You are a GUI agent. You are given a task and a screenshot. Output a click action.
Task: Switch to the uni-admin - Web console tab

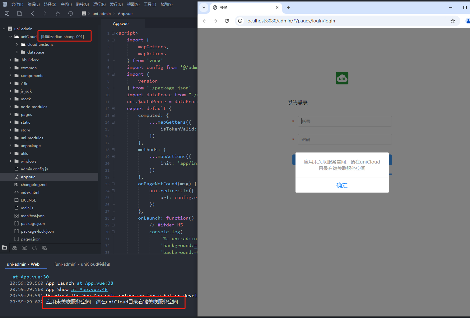23,264
